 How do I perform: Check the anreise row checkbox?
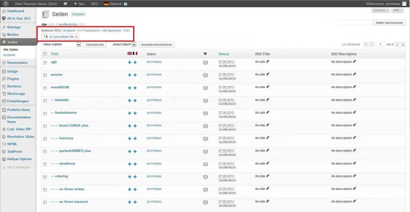[x=45, y=75]
